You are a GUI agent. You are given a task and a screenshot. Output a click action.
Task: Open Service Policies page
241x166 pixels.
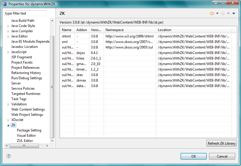[x=23, y=89]
